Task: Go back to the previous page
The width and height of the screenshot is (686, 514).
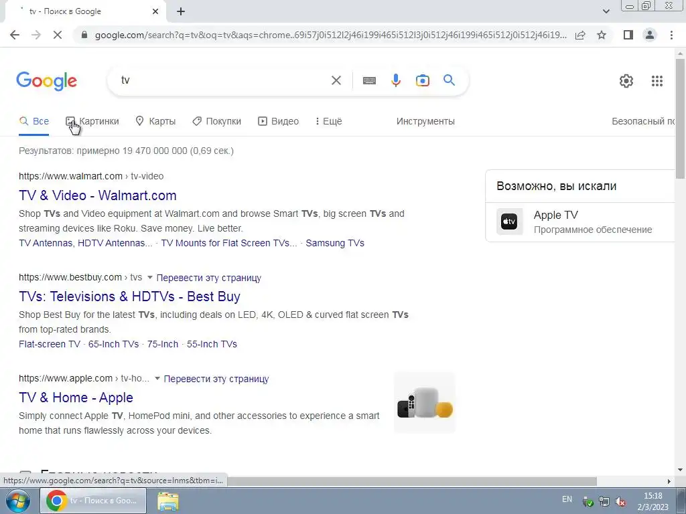Action: click(15, 35)
